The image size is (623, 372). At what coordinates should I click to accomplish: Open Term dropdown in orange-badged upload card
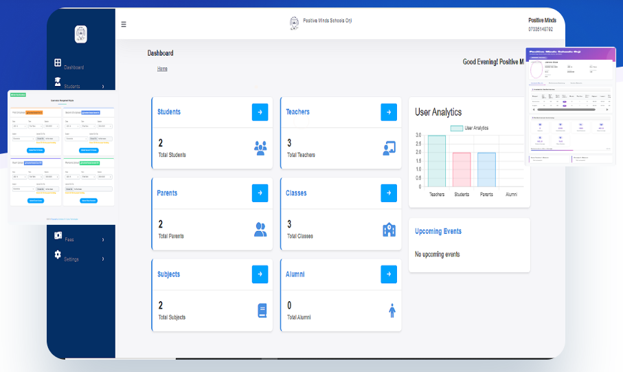[x=35, y=126]
